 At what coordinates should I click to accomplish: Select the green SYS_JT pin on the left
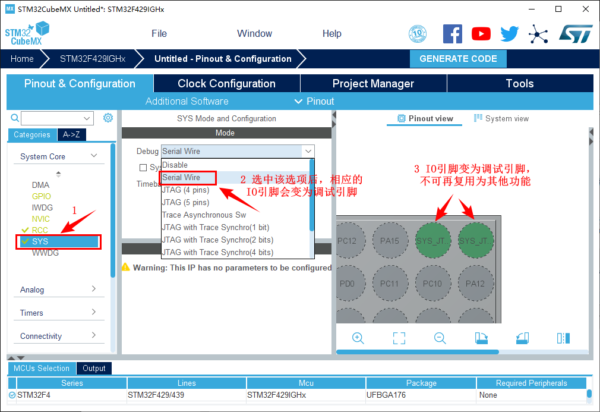tap(432, 241)
